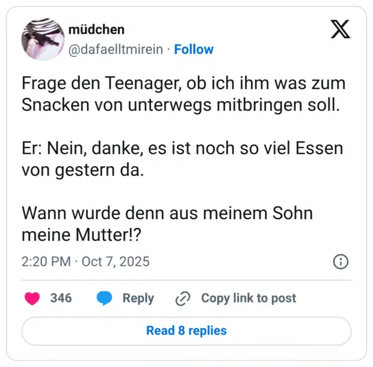Visit the @dafaelltmirein handle
This screenshot has height=367, width=373.
point(116,49)
